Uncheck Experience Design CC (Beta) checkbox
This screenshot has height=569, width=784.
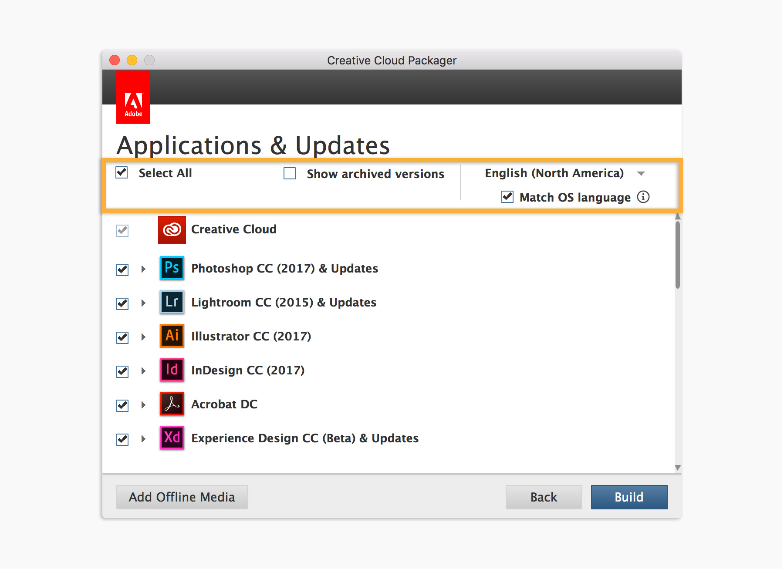click(x=122, y=439)
